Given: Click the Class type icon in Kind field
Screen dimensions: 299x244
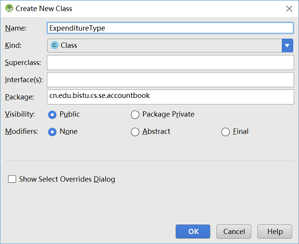Looking at the screenshot, I should (54, 45).
